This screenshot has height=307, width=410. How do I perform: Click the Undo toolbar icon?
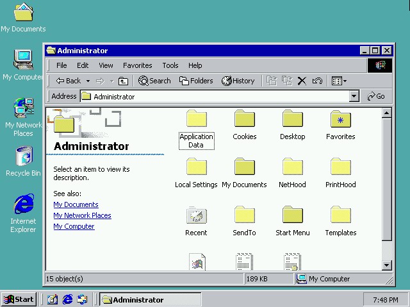[x=317, y=81]
